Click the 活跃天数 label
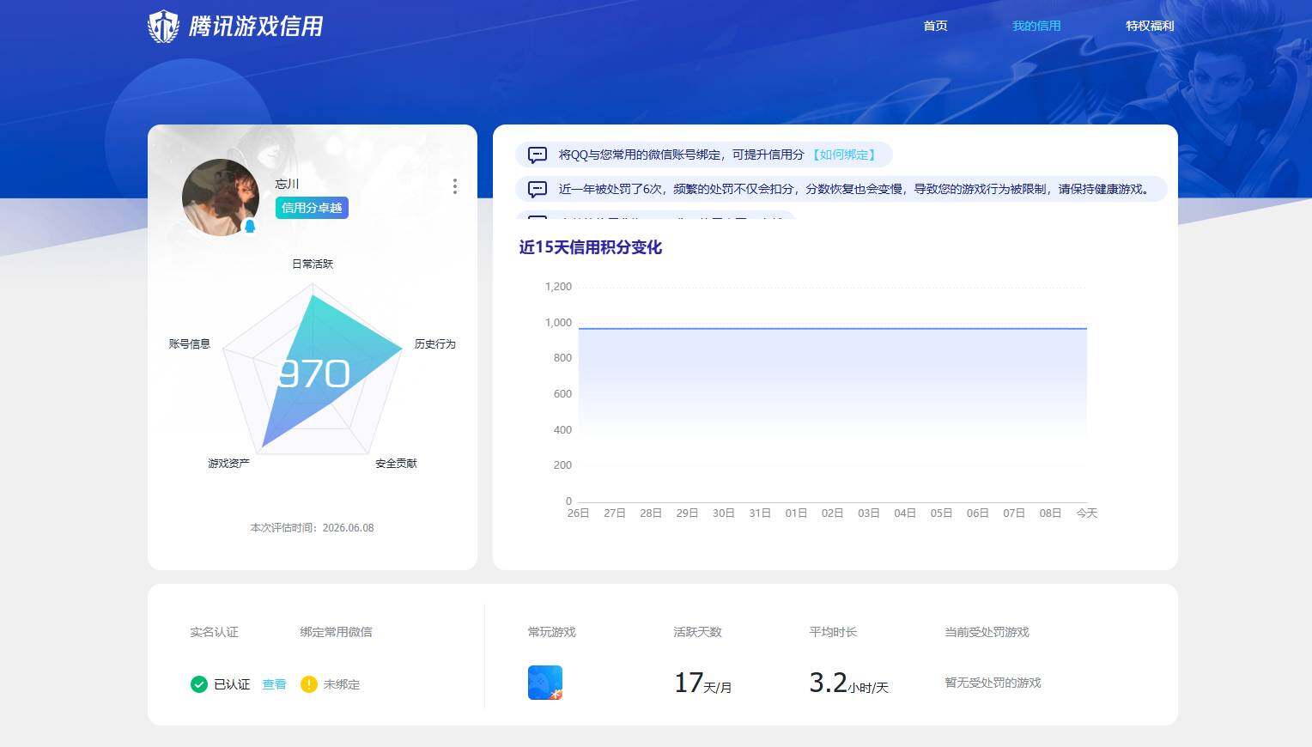 (x=697, y=632)
